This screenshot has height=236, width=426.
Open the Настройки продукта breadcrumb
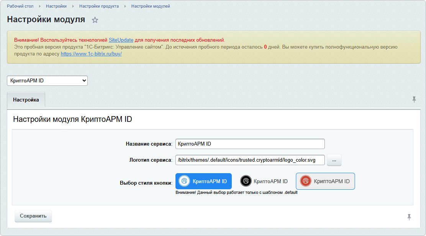(x=99, y=6)
